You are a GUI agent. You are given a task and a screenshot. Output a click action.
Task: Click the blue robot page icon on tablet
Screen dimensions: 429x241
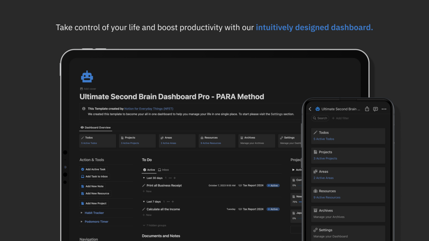(87, 76)
